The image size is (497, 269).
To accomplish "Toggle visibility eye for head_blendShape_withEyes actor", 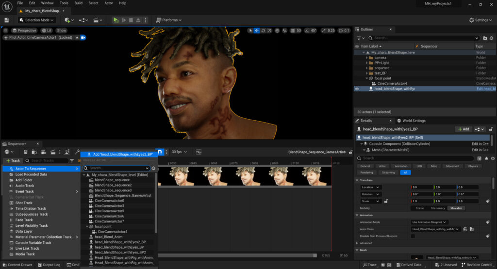I will [357, 89].
